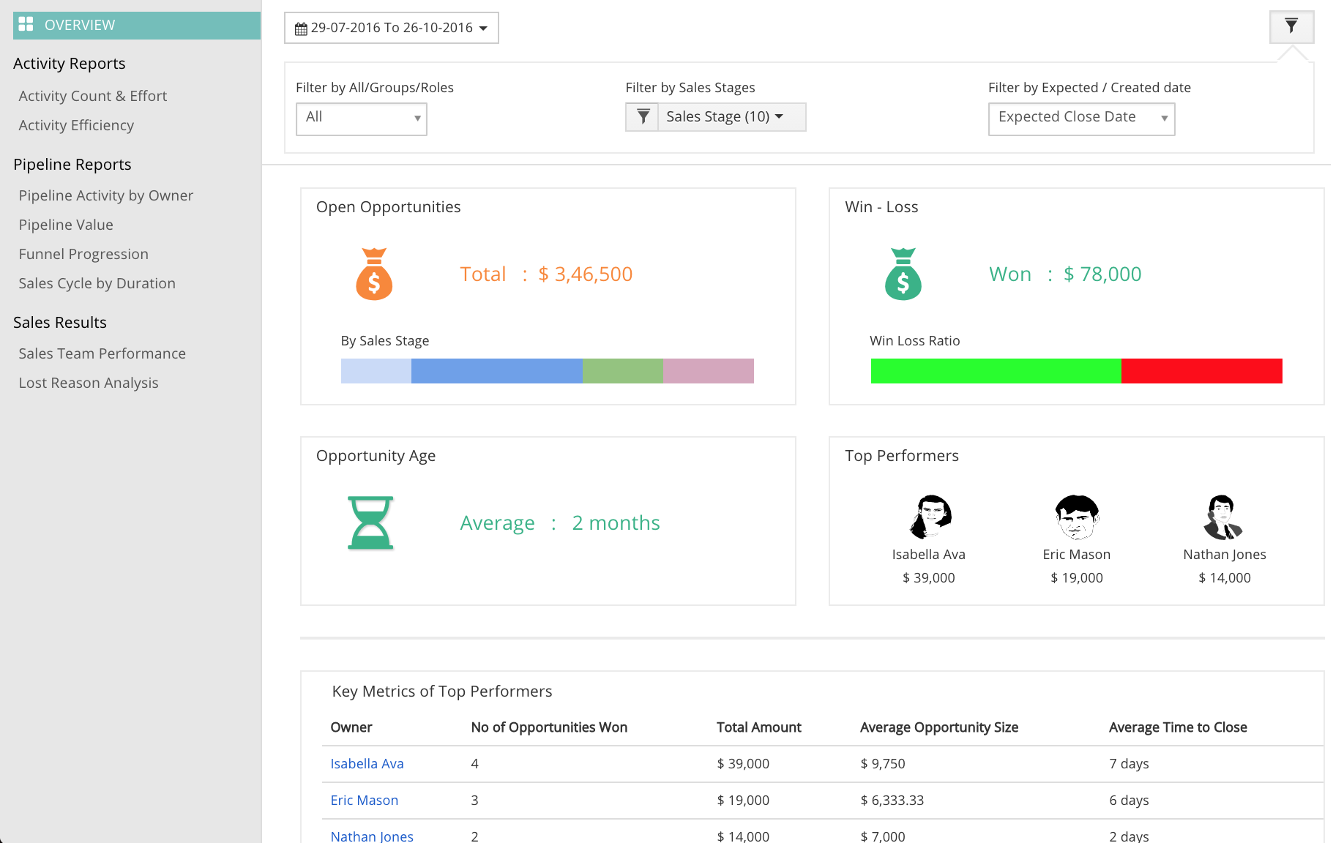The height and width of the screenshot is (843, 1344).
Task: Click the red loss segment of ratio bar
Action: tap(1201, 371)
